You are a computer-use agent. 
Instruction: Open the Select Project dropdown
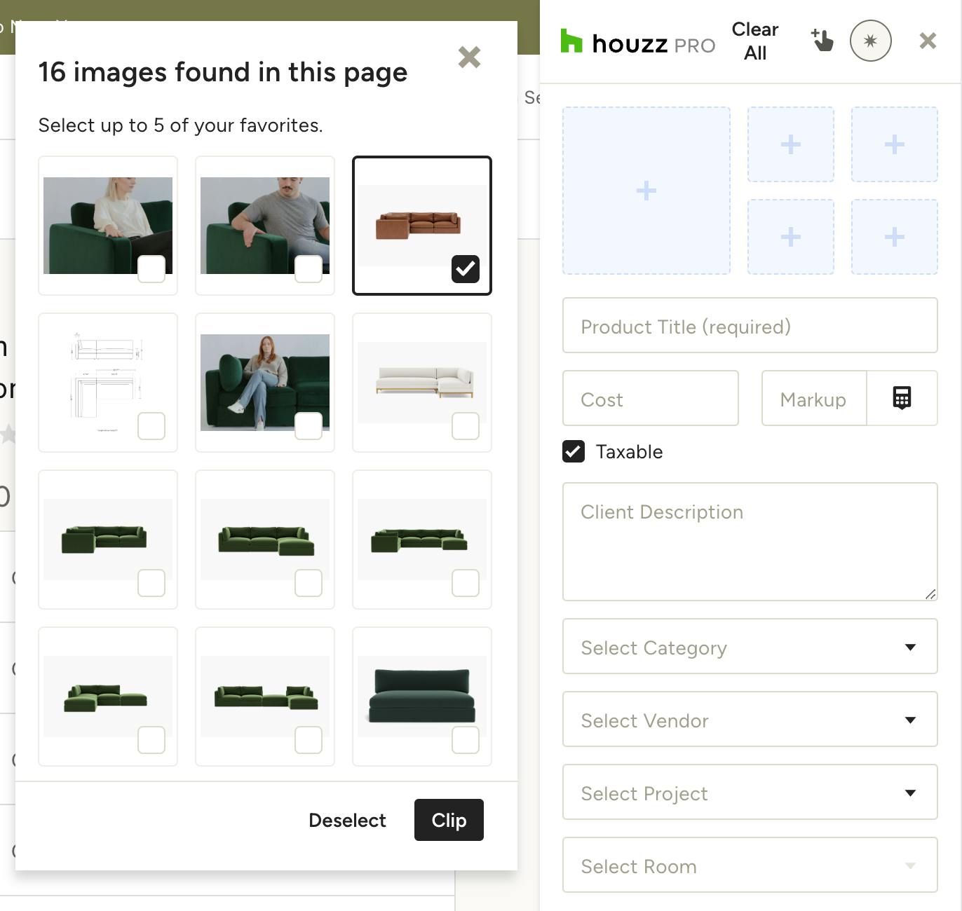coord(750,793)
